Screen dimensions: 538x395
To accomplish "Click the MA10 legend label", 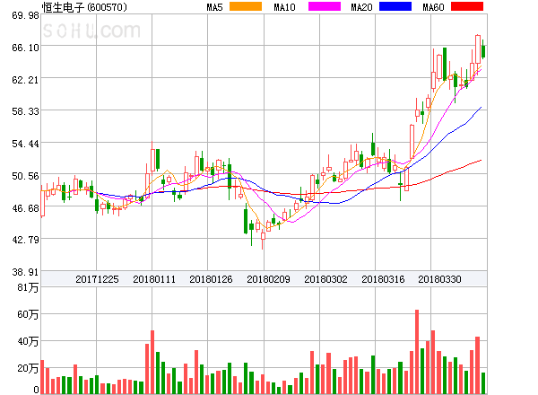I will [x=284, y=7].
